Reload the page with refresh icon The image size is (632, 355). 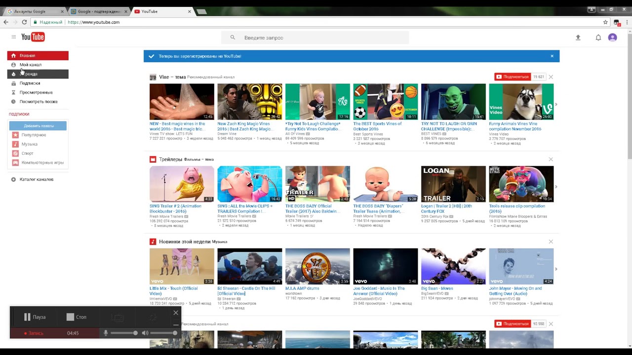click(x=24, y=22)
